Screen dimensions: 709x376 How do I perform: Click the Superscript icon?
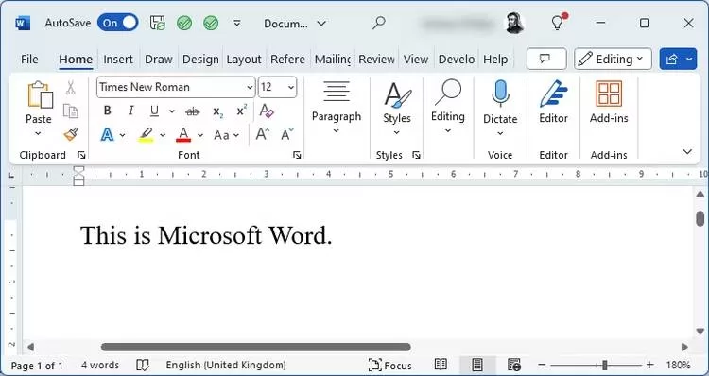click(x=242, y=111)
